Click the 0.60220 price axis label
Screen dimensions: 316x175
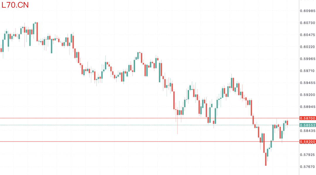tap(308, 47)
